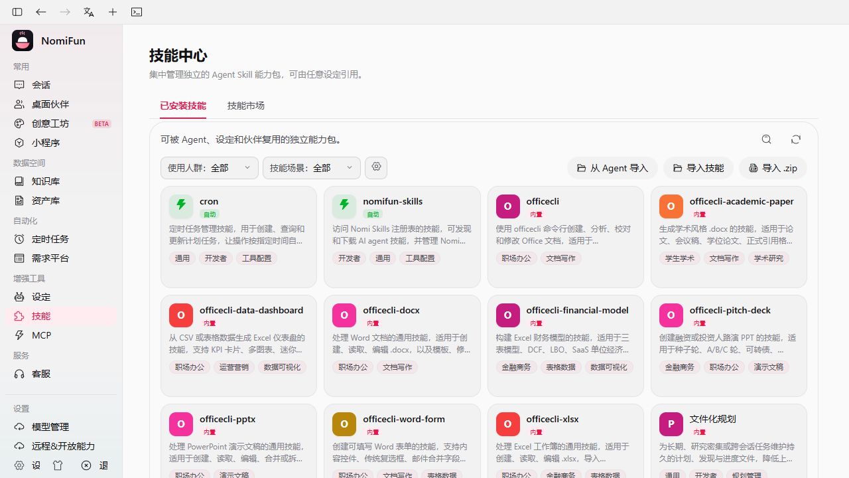Open the officecli-pitch-deck title

coord(730,310)
